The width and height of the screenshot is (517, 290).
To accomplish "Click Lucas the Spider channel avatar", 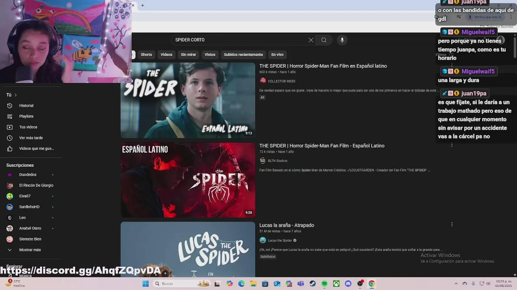I will pyautogui.click(x=263, y=240).
